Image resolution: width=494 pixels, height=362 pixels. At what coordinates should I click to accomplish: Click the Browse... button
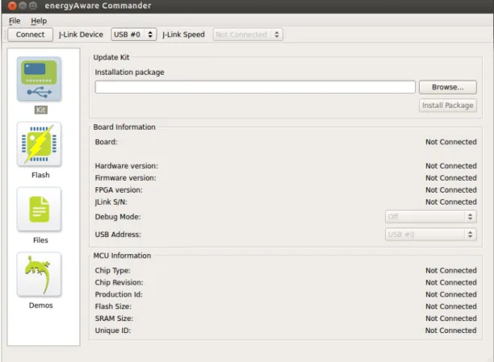[x=448, y=87]
